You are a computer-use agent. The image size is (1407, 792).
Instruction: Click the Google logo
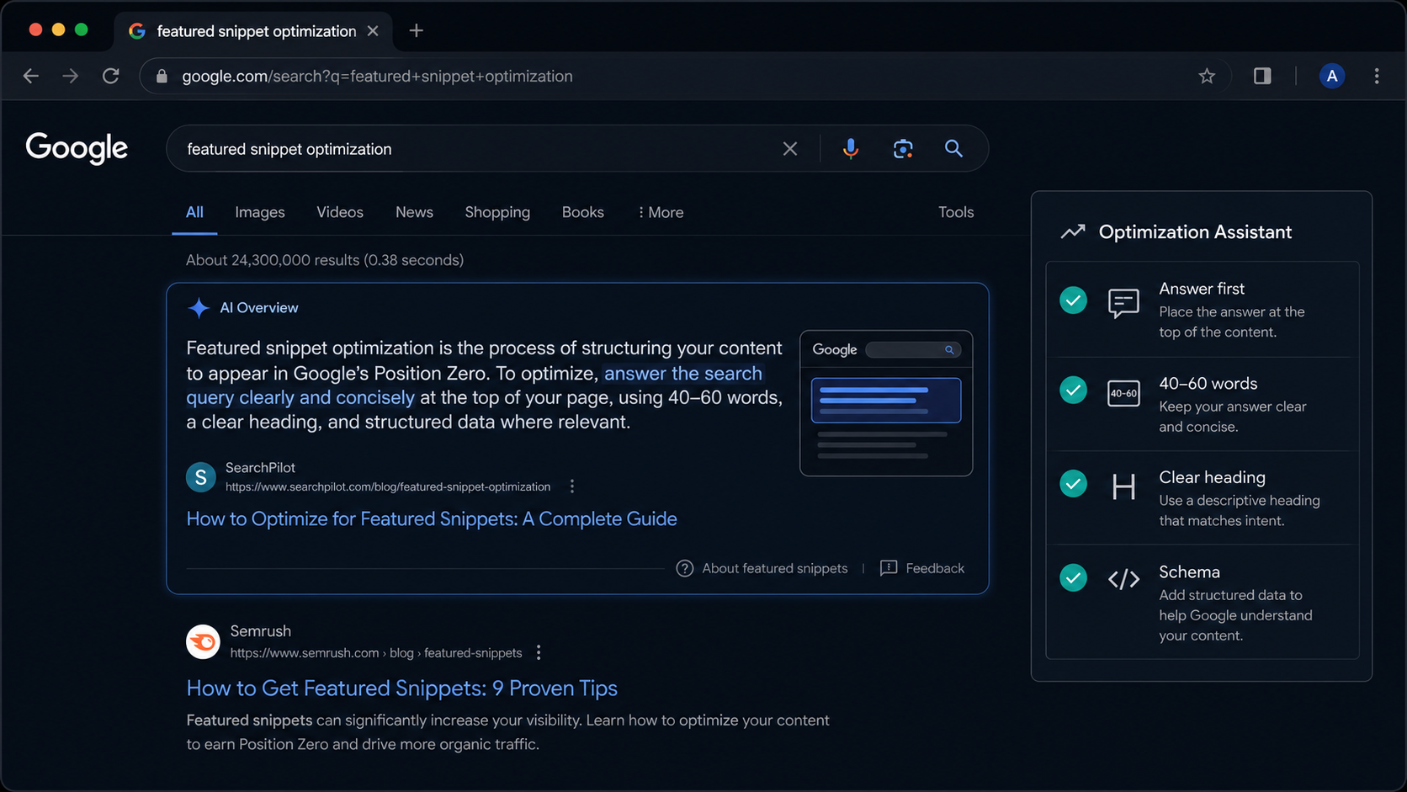(x=77, y=148)
